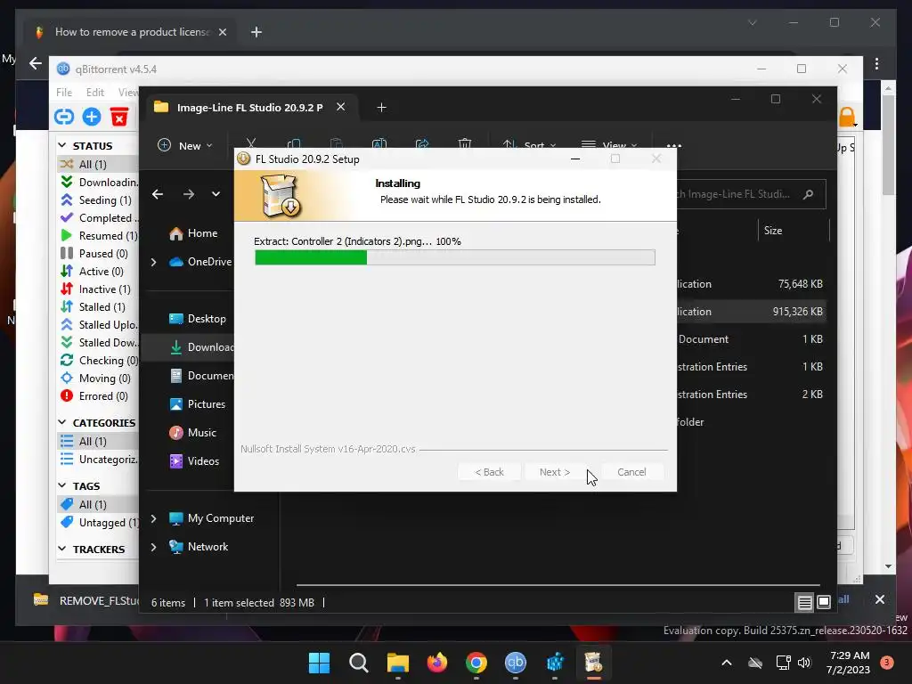Open the File menu in qBittorrent
This screenshot has width=912, height=684.
pos(64,92)
